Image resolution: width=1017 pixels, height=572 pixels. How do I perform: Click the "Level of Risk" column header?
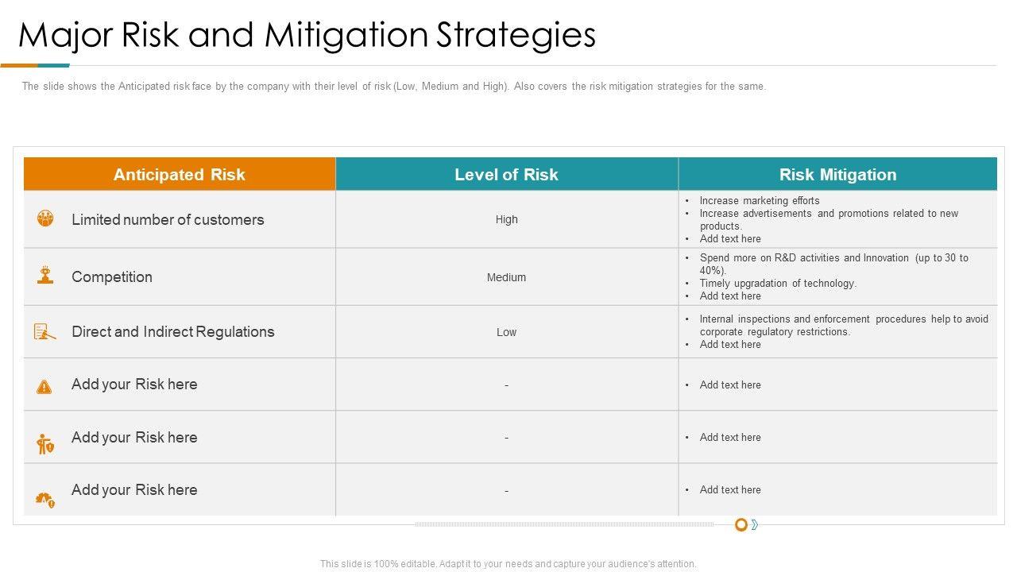pyautogui.click(x=507, y=175)
